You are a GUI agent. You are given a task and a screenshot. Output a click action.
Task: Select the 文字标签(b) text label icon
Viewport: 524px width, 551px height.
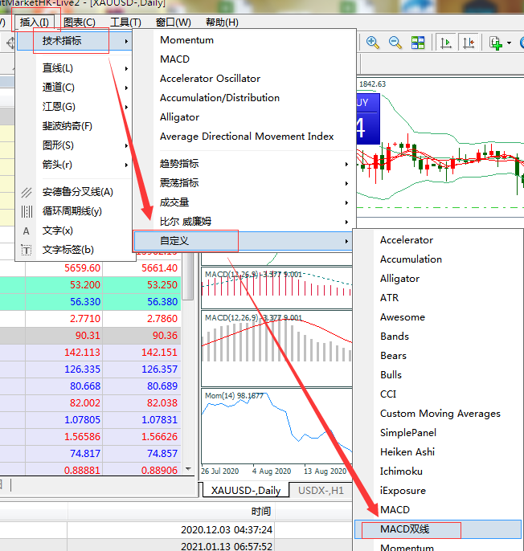pos(27,250)
